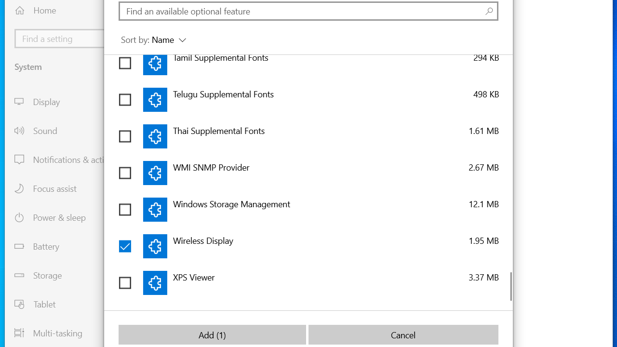Click the Telugu Supplemental Fonts puzzle icon
The width and height of the screenshot is (617, 347).
tap(155, 100)
